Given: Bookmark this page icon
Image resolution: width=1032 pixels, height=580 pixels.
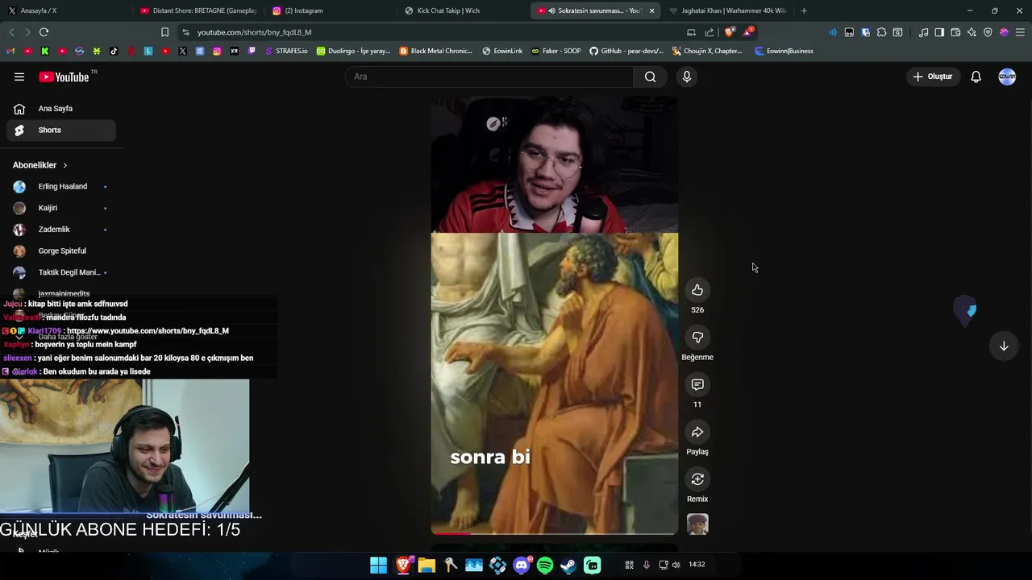Looking at the screenshot, I should point(164,32).
